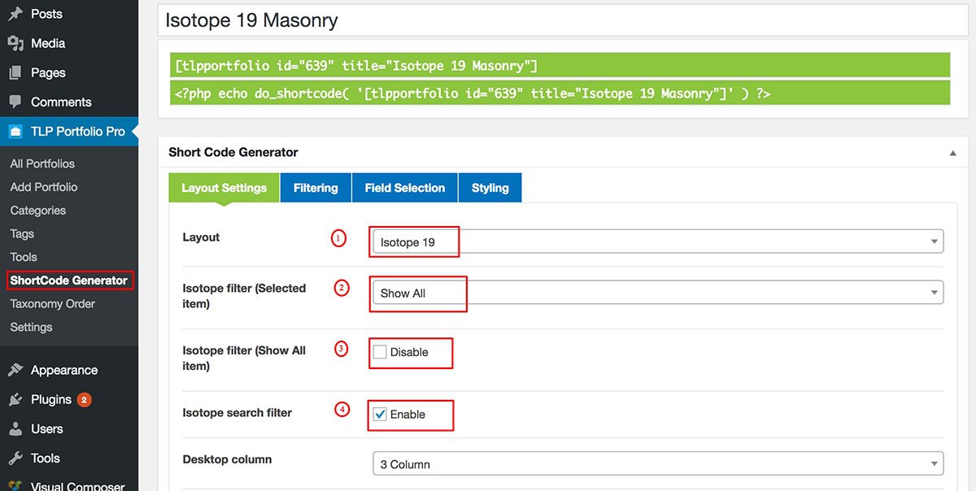Open the Tools link under TLP Portfolio
Screen dimensions: 976x491
[24, 257]
